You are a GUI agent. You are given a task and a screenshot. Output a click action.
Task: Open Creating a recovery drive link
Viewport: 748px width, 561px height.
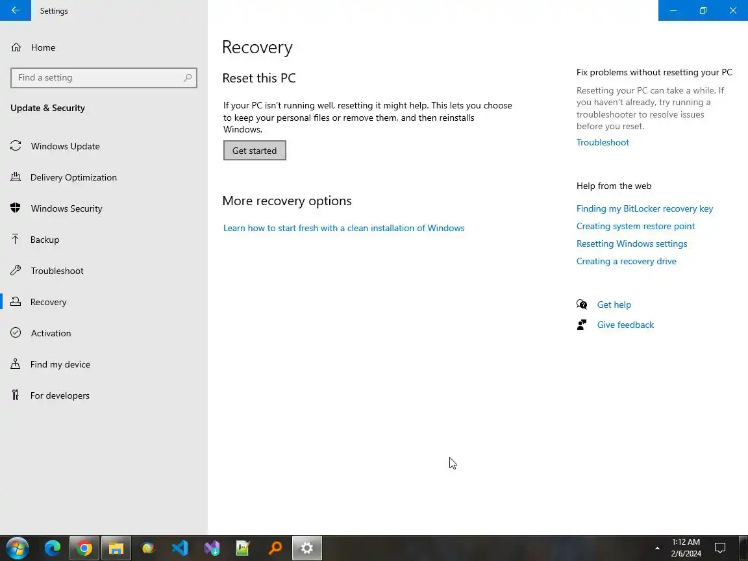pyautogui.click(x=627, y=262)
